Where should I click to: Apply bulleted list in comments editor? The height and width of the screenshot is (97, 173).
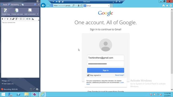(21, 19)
